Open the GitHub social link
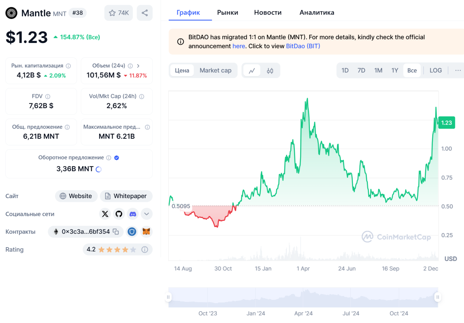 119,214
